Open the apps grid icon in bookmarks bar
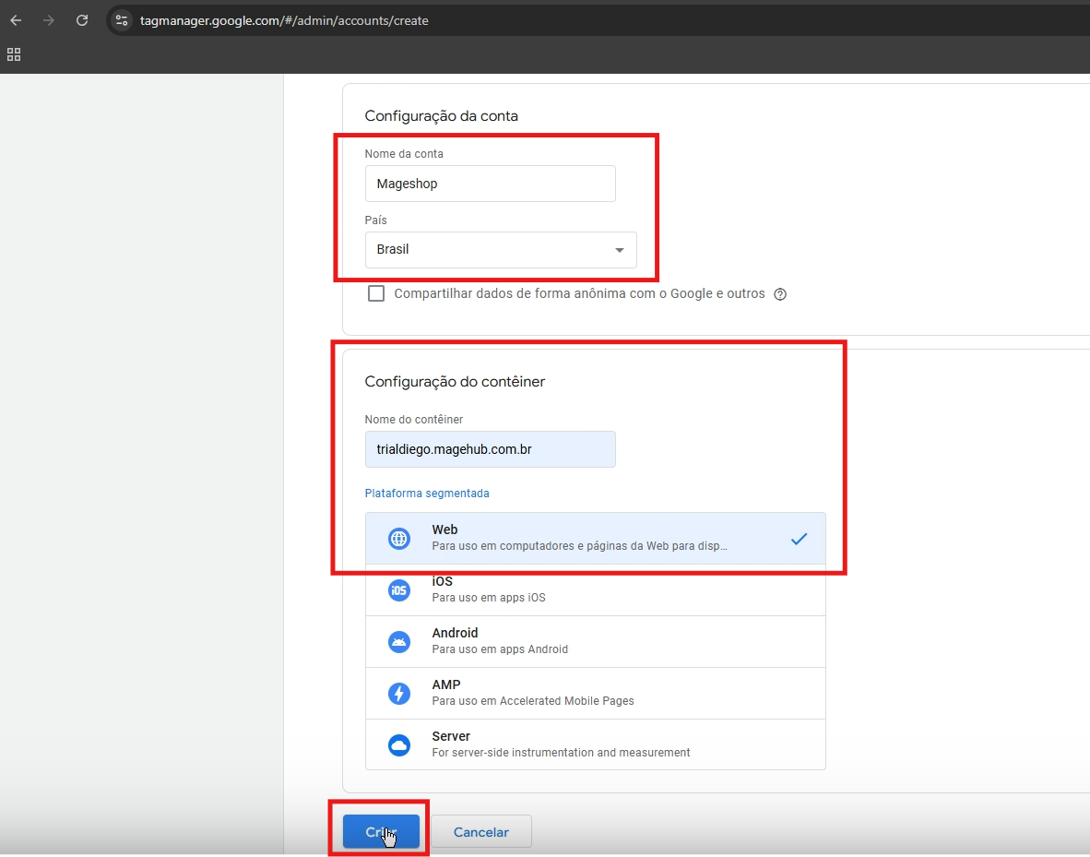The image size is (1090, 857). pos(14,54)
